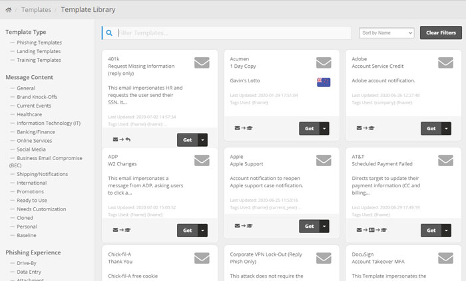Expand the Get dropdown arrow for Apple
466x281 pixels.
[325, 226]
